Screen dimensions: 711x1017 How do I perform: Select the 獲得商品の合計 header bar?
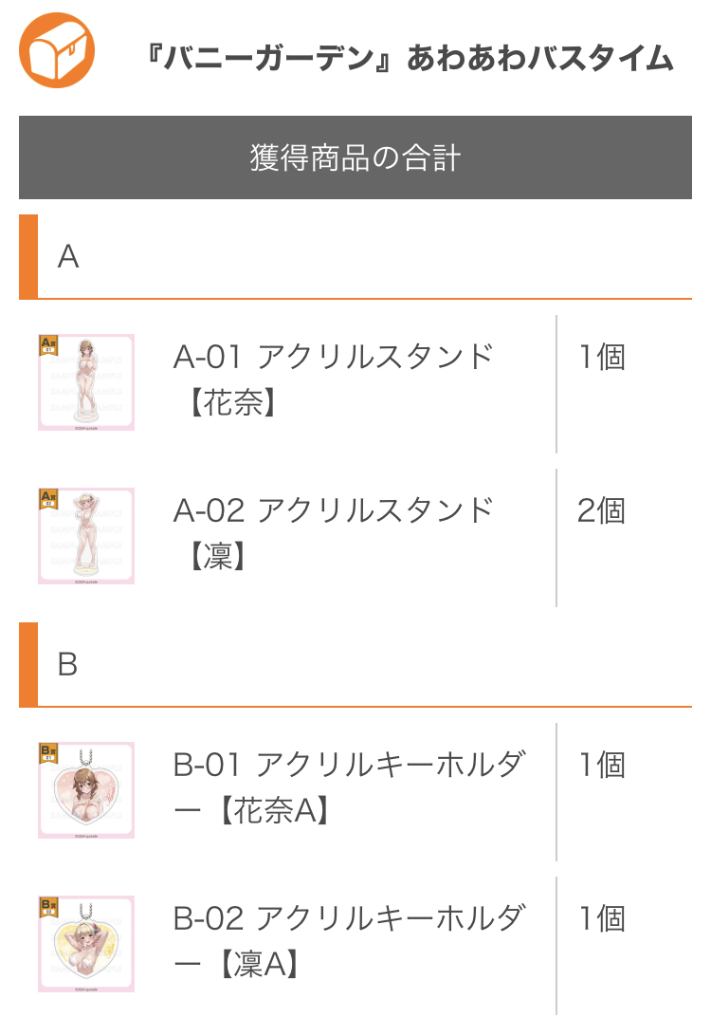(355, 157)
